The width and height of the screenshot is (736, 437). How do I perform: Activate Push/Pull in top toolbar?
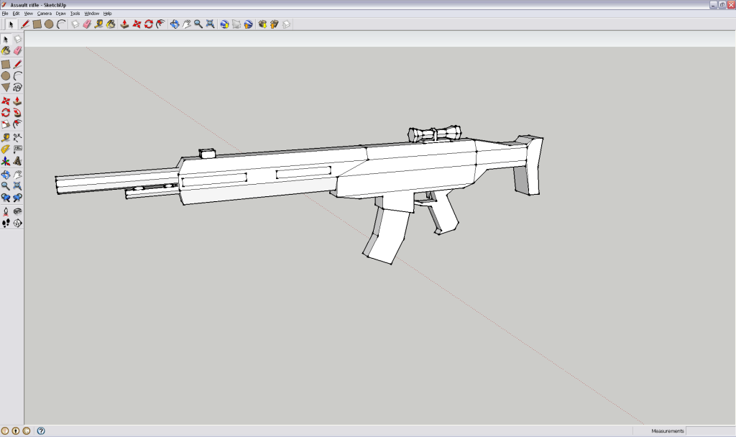[x=124, y=24]
